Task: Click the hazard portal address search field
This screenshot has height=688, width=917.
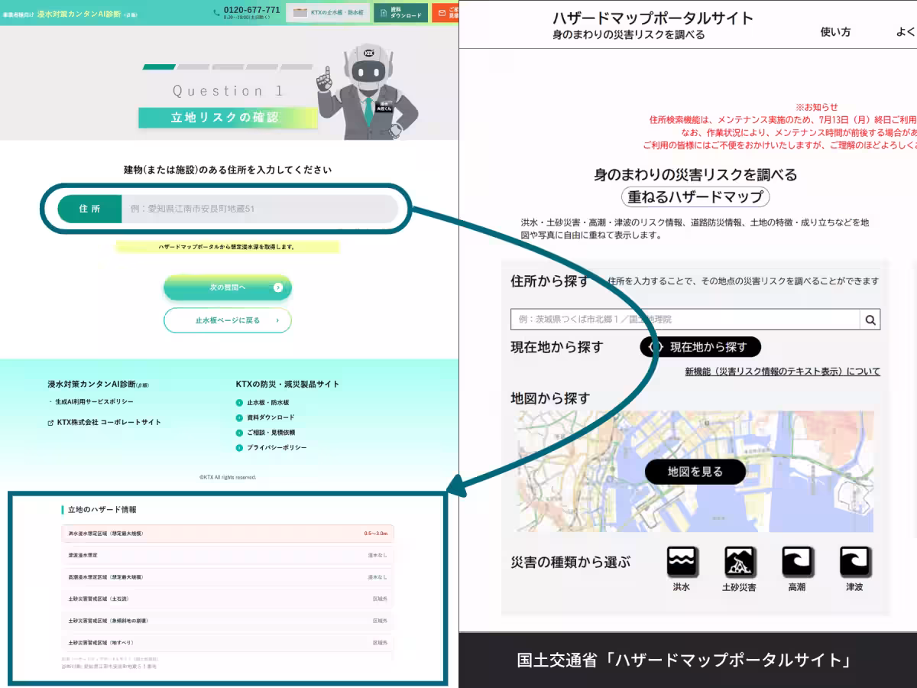Action: pos(685,319)
